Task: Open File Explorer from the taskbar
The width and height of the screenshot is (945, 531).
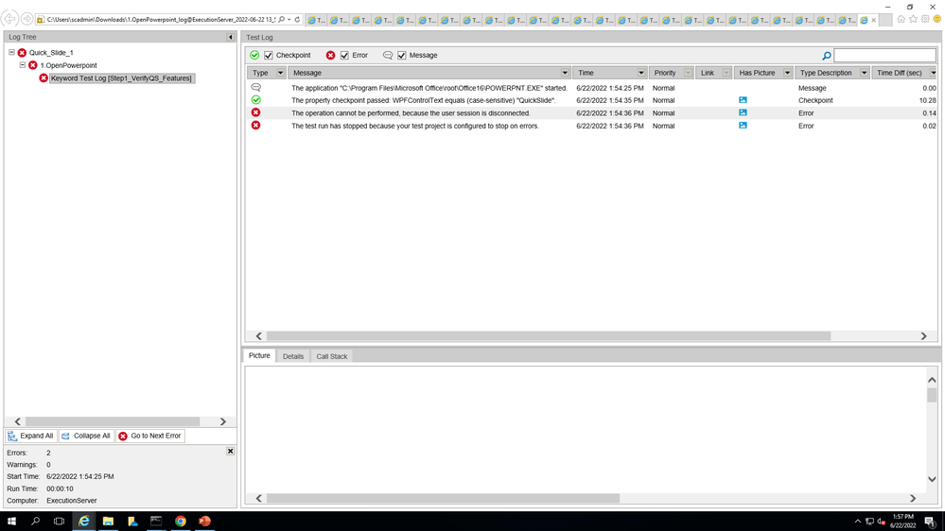Action: [108, 522]
